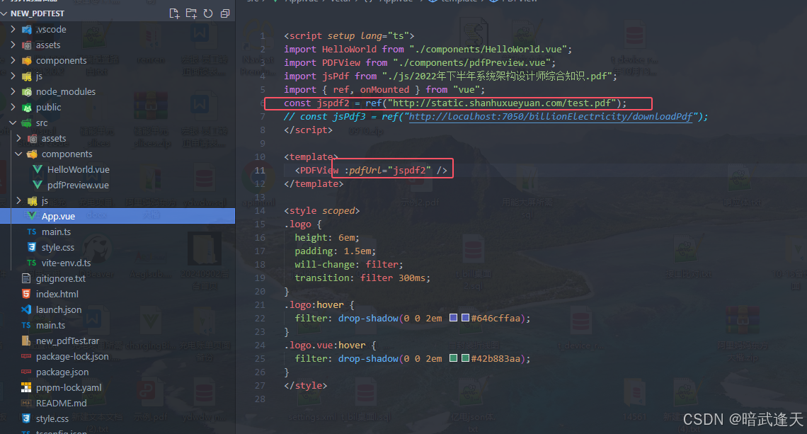Click the first #42b883aa green swatch
This screenshot has width=807, height=434.
[x=454, y=358]
